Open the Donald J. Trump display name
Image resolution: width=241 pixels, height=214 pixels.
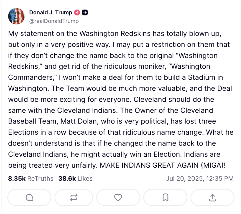tap(50, 12)
